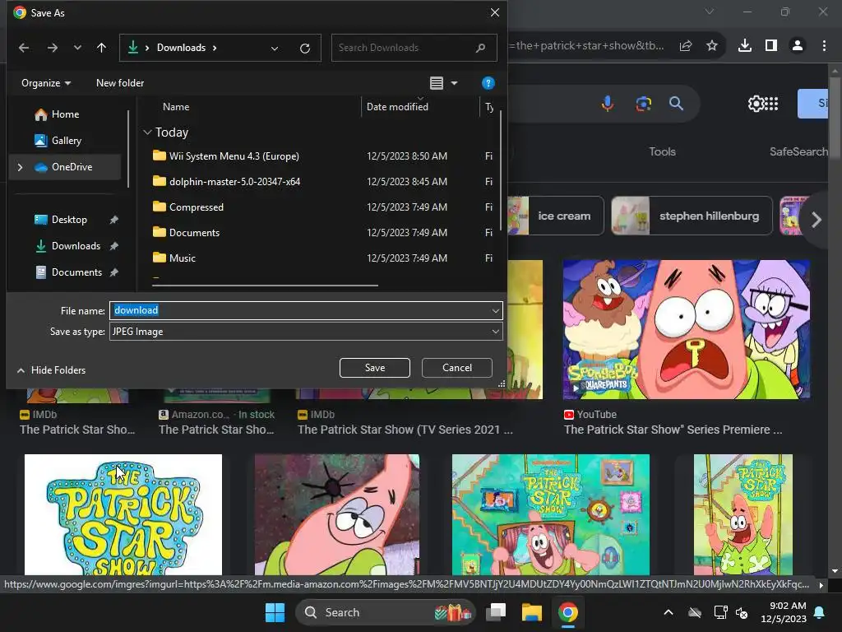
Task: Sort files by Date modified column
Action: [397, 106]
